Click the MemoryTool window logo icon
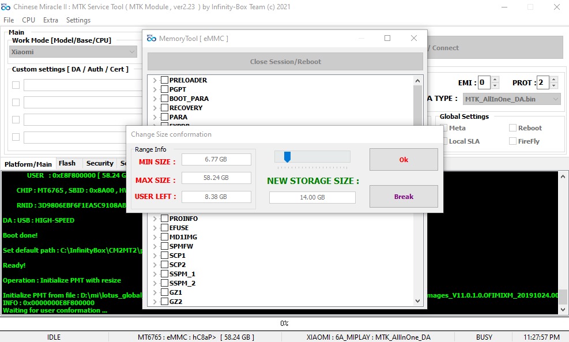 click(152, 38)
